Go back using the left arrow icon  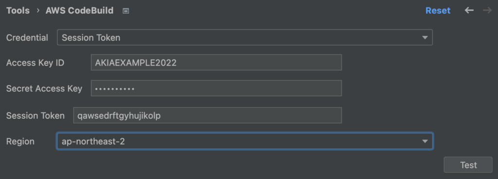469,11
